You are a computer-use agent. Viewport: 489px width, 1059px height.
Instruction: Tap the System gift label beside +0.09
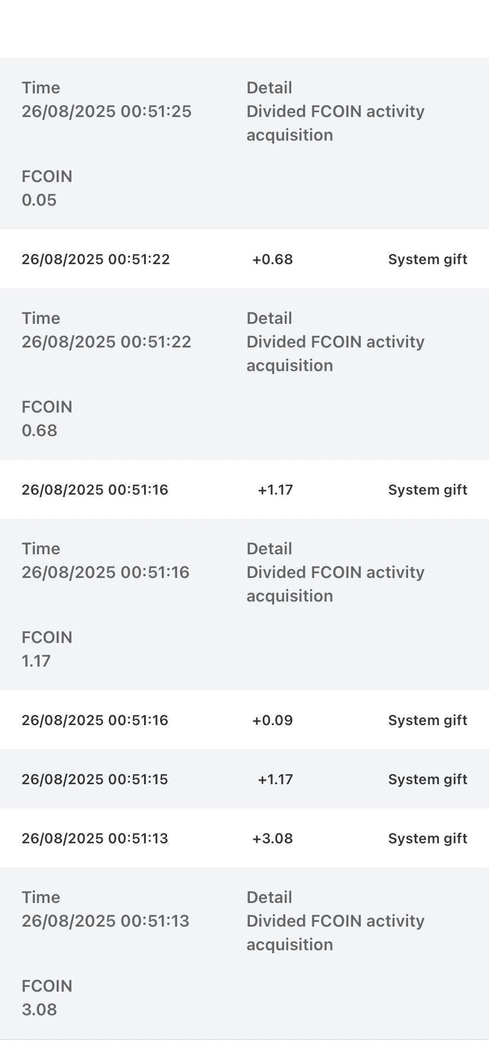tap(428, 720)
